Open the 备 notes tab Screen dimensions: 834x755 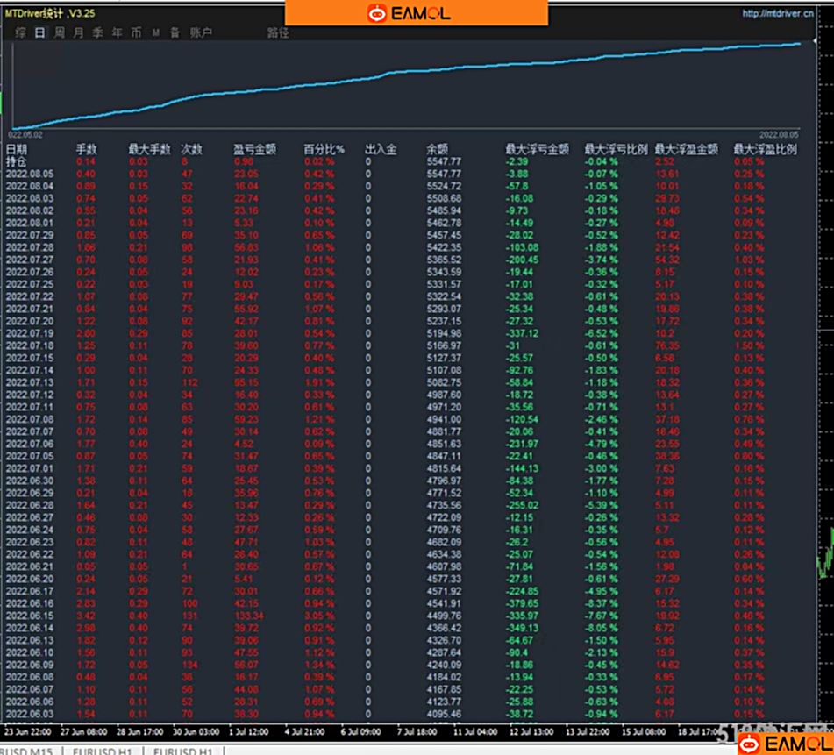(175, 32)
